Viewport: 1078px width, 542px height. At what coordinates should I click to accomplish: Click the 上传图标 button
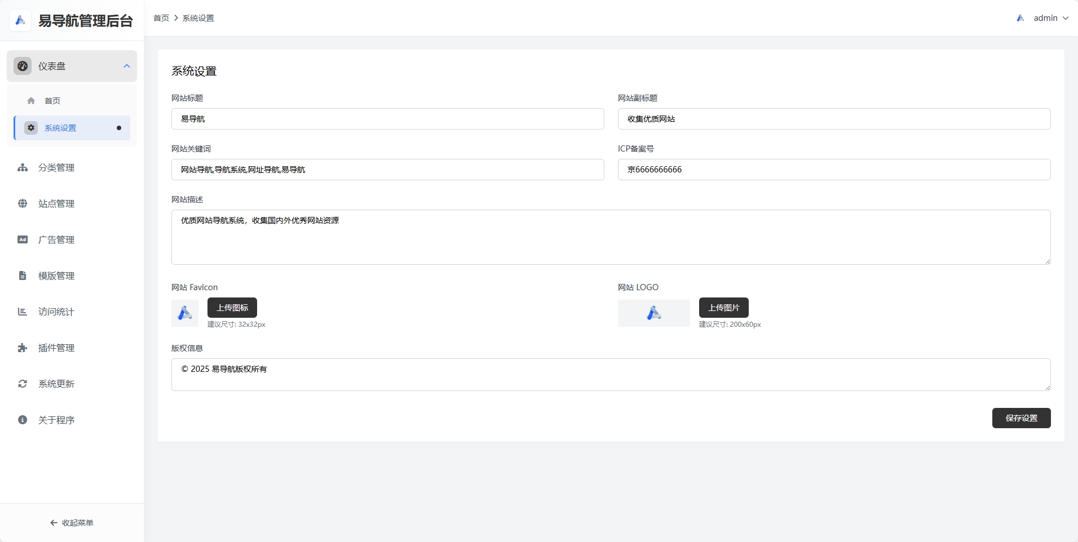(232, 308)
